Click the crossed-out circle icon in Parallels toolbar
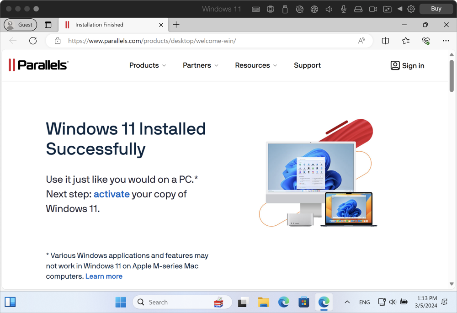 (300, 9)
